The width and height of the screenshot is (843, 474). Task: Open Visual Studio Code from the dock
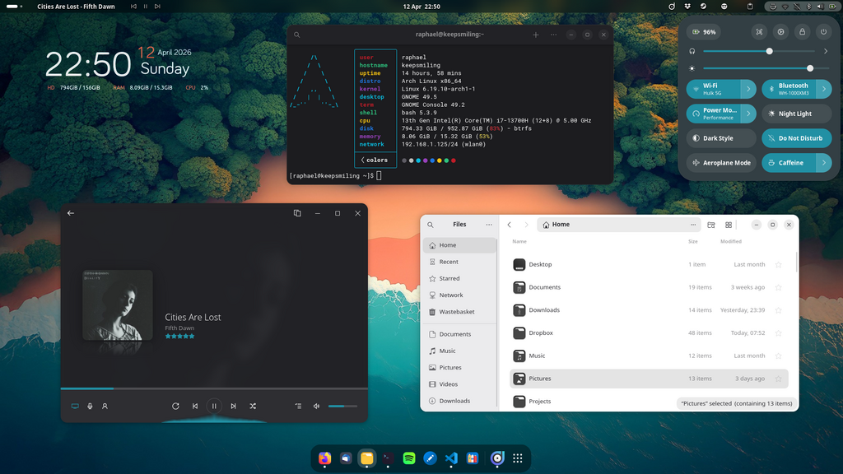pyautogui.click(x=451, y=458)
